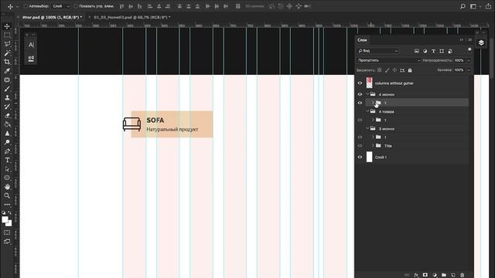Viewport: 495px width, 278px height.
Task: Delete layer trash icon
Action: [x=463, y=275]
